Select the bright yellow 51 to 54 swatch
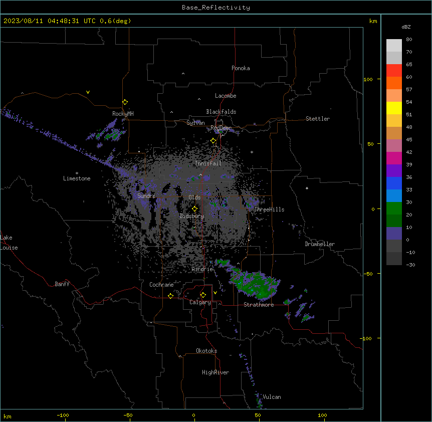This screenshot has height=422, width=432. (x=394, y=108)
